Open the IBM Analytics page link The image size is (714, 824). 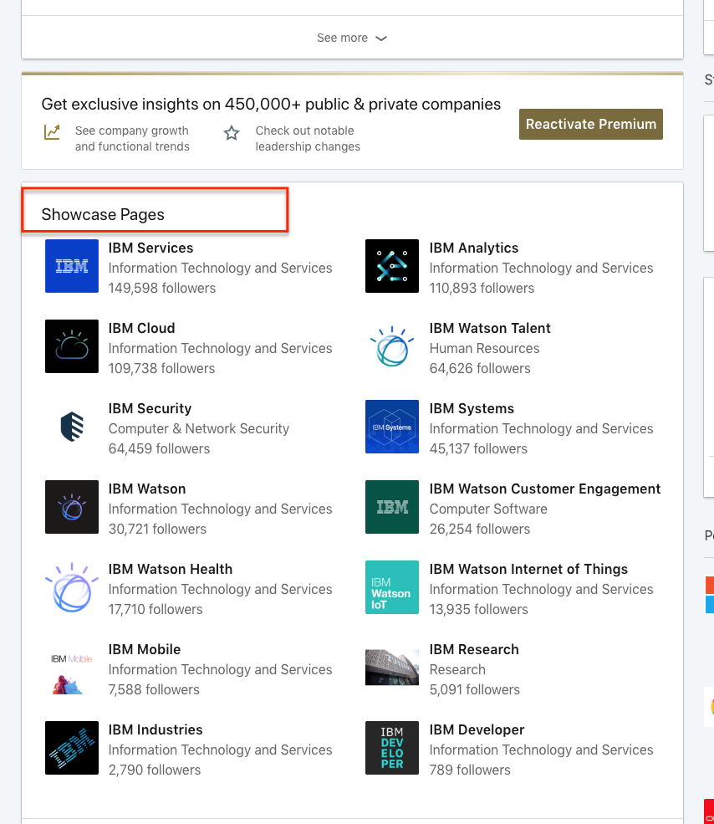(474, 248)
